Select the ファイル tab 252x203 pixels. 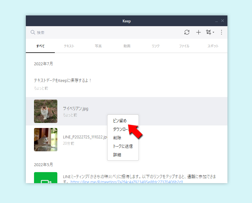click(184, 45)
